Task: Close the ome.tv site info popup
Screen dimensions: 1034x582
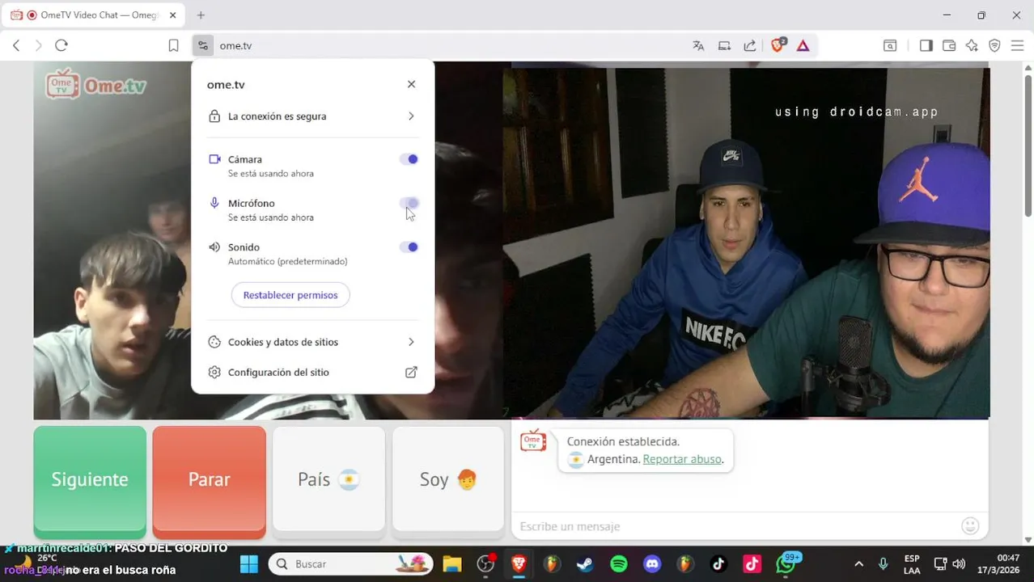Action: point(411,84)
